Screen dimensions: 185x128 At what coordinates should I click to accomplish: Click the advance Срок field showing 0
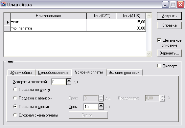[91, 98]
